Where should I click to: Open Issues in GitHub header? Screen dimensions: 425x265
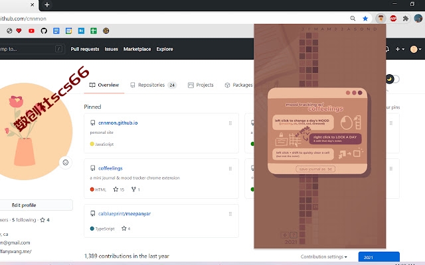[112, 49]
